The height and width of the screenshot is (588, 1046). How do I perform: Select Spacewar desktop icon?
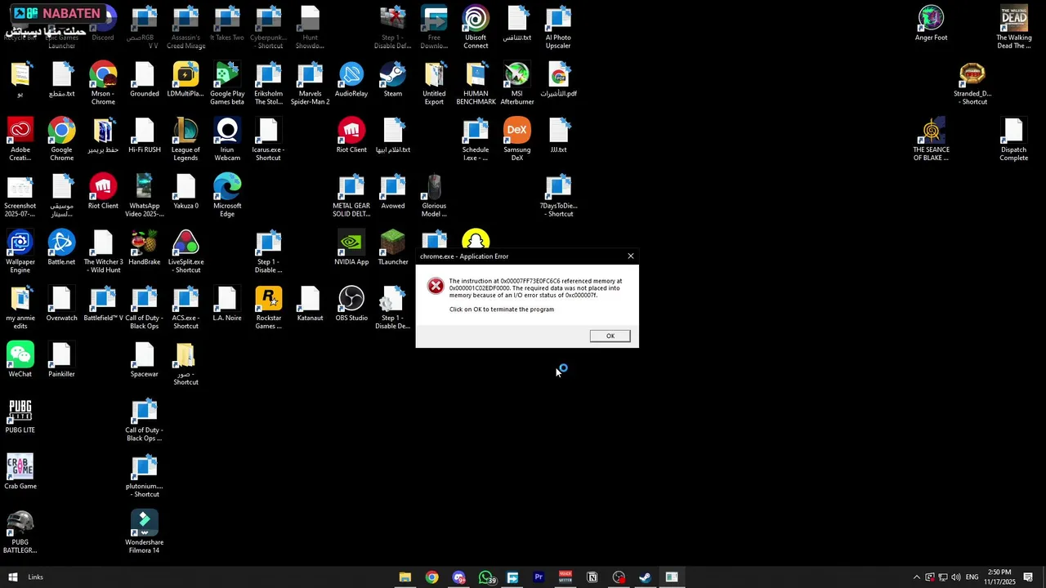[x=145, y=359]
